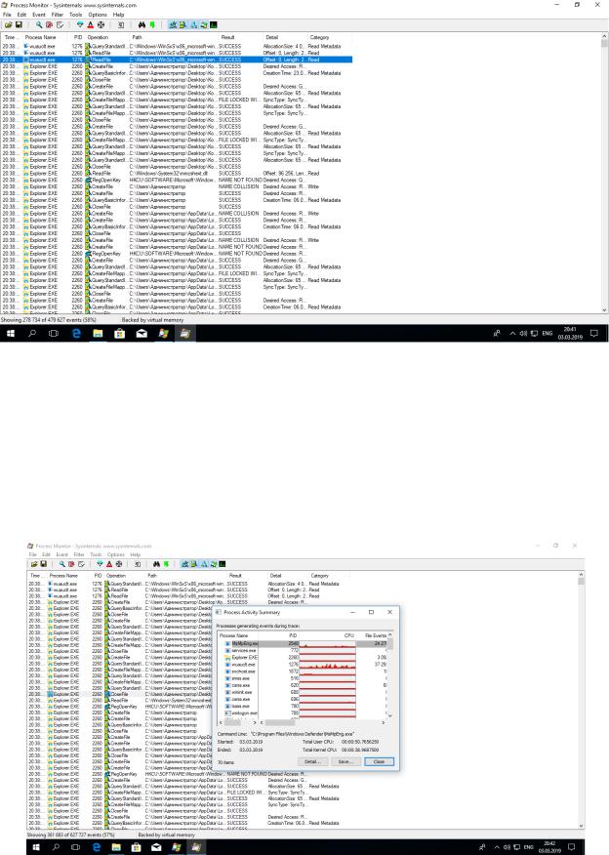
Task: Launch Microsoft Edge from the taskbar showing 20:41
Action: click(76, 333)
